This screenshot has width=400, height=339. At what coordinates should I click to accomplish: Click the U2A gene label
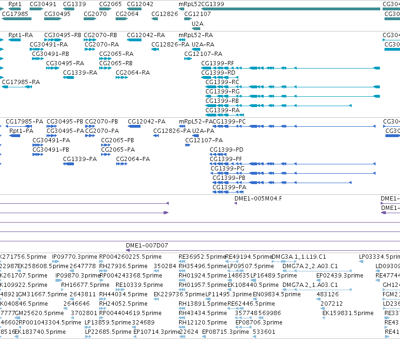[197, 23]
